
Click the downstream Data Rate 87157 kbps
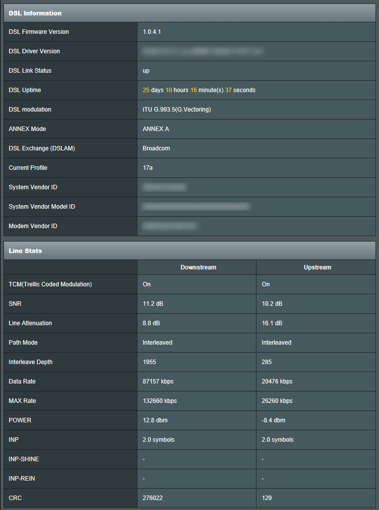(x=158, y=382)
